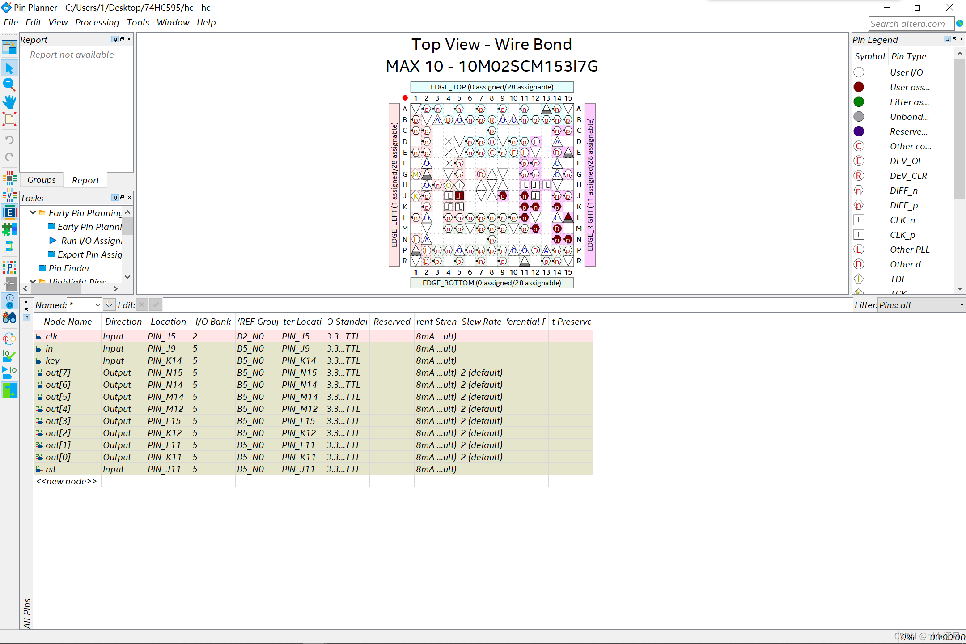Screen dimensions: 966x644
Task: Select the Selection tool in toolbar
Action: point(10,68)
